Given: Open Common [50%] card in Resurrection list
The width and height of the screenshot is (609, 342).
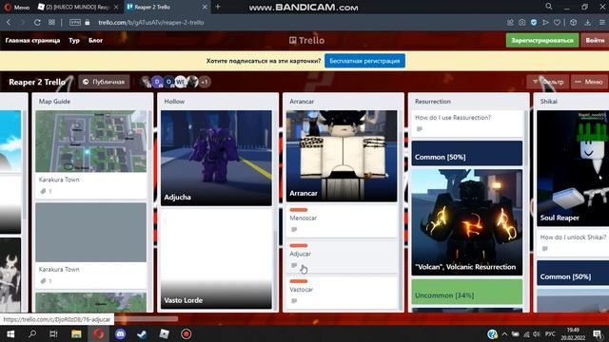Looking at the screenshot, I should coord(467,154).
